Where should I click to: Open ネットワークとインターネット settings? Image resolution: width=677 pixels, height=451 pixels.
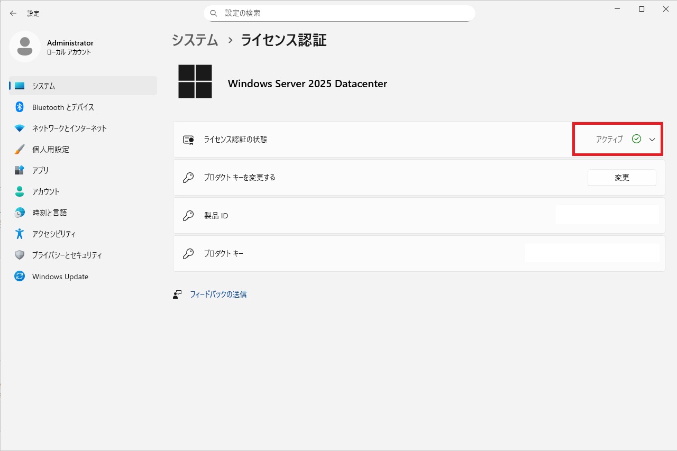[83, 128]
